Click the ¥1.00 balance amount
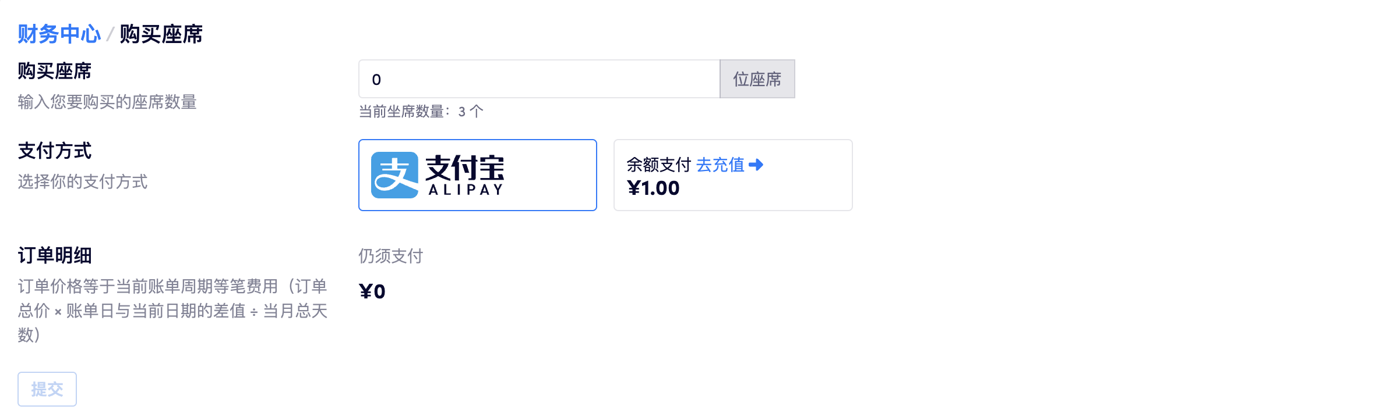Image resolution: width=1375 pixels, height=420 pixels. tap(653, 188)
